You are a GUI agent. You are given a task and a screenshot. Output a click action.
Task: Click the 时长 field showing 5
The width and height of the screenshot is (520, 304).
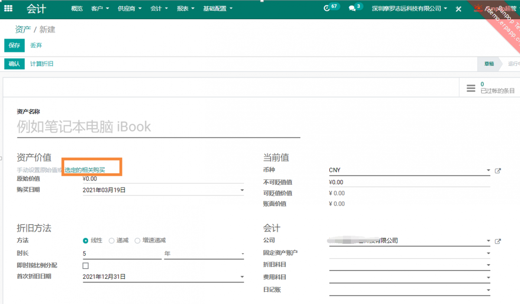tap(122, 253)
